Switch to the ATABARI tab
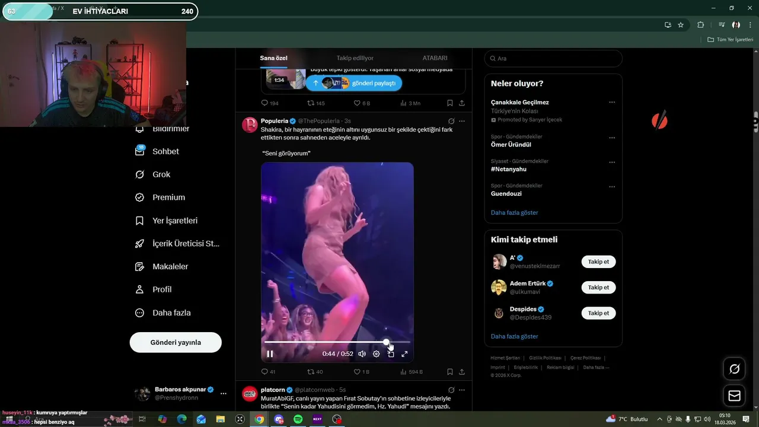The width and height of the screenshot is (759, 427). (435, 58)
